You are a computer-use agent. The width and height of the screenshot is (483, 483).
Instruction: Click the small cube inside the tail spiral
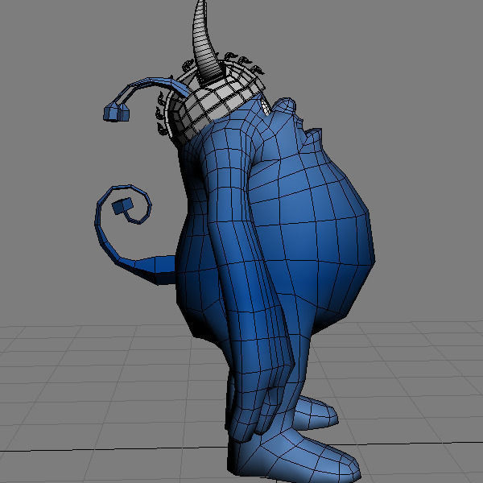(x=122, y=206)
